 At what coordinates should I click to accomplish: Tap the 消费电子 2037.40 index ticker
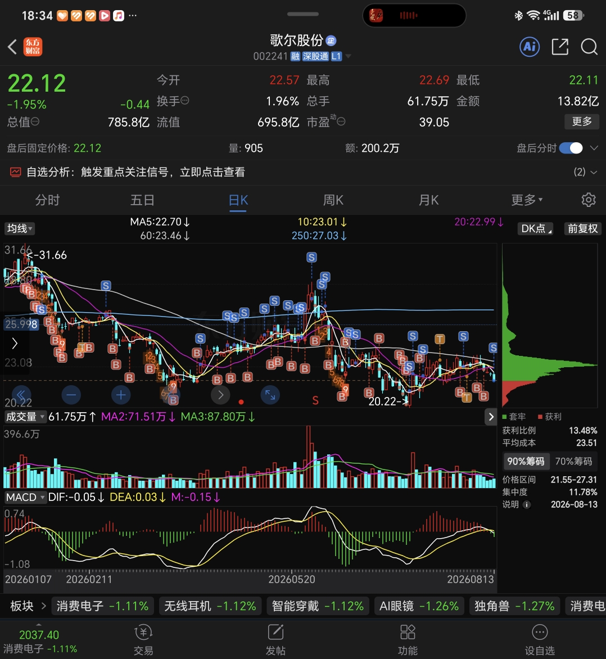pos(40,642)
